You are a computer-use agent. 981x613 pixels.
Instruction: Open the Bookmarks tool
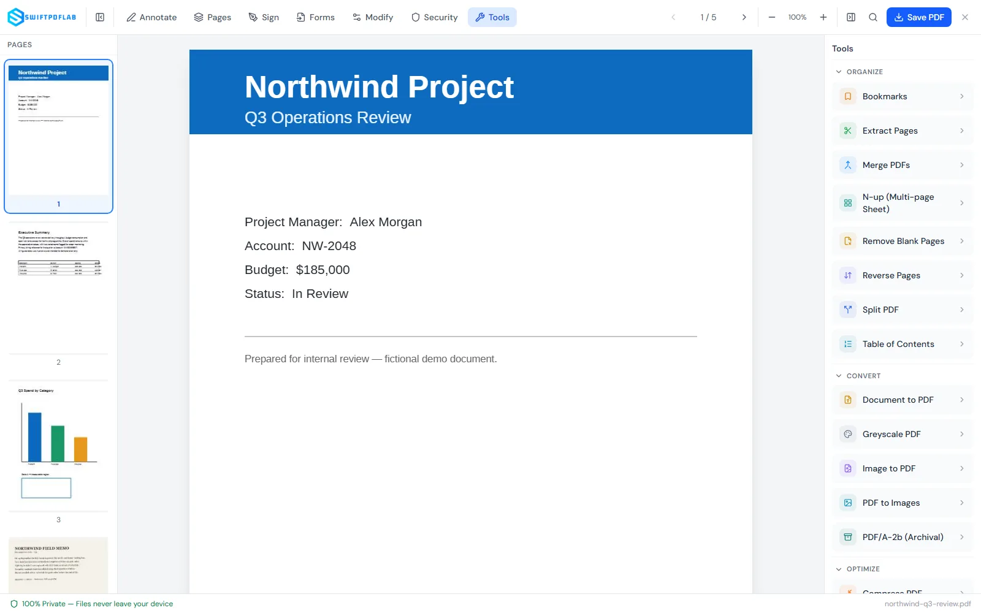tap(903, 96)
